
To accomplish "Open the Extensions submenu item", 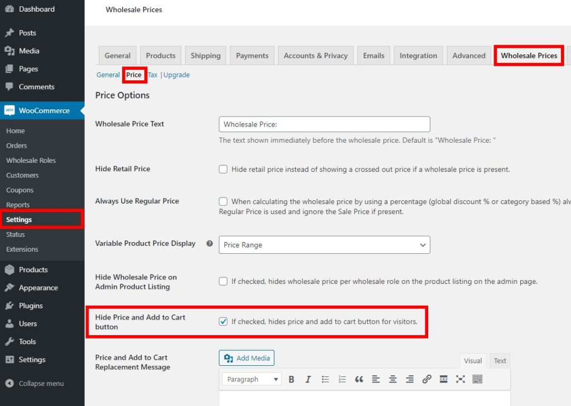I will (22, 249).
